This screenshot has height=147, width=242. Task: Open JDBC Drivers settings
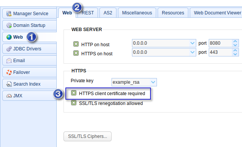29,49
